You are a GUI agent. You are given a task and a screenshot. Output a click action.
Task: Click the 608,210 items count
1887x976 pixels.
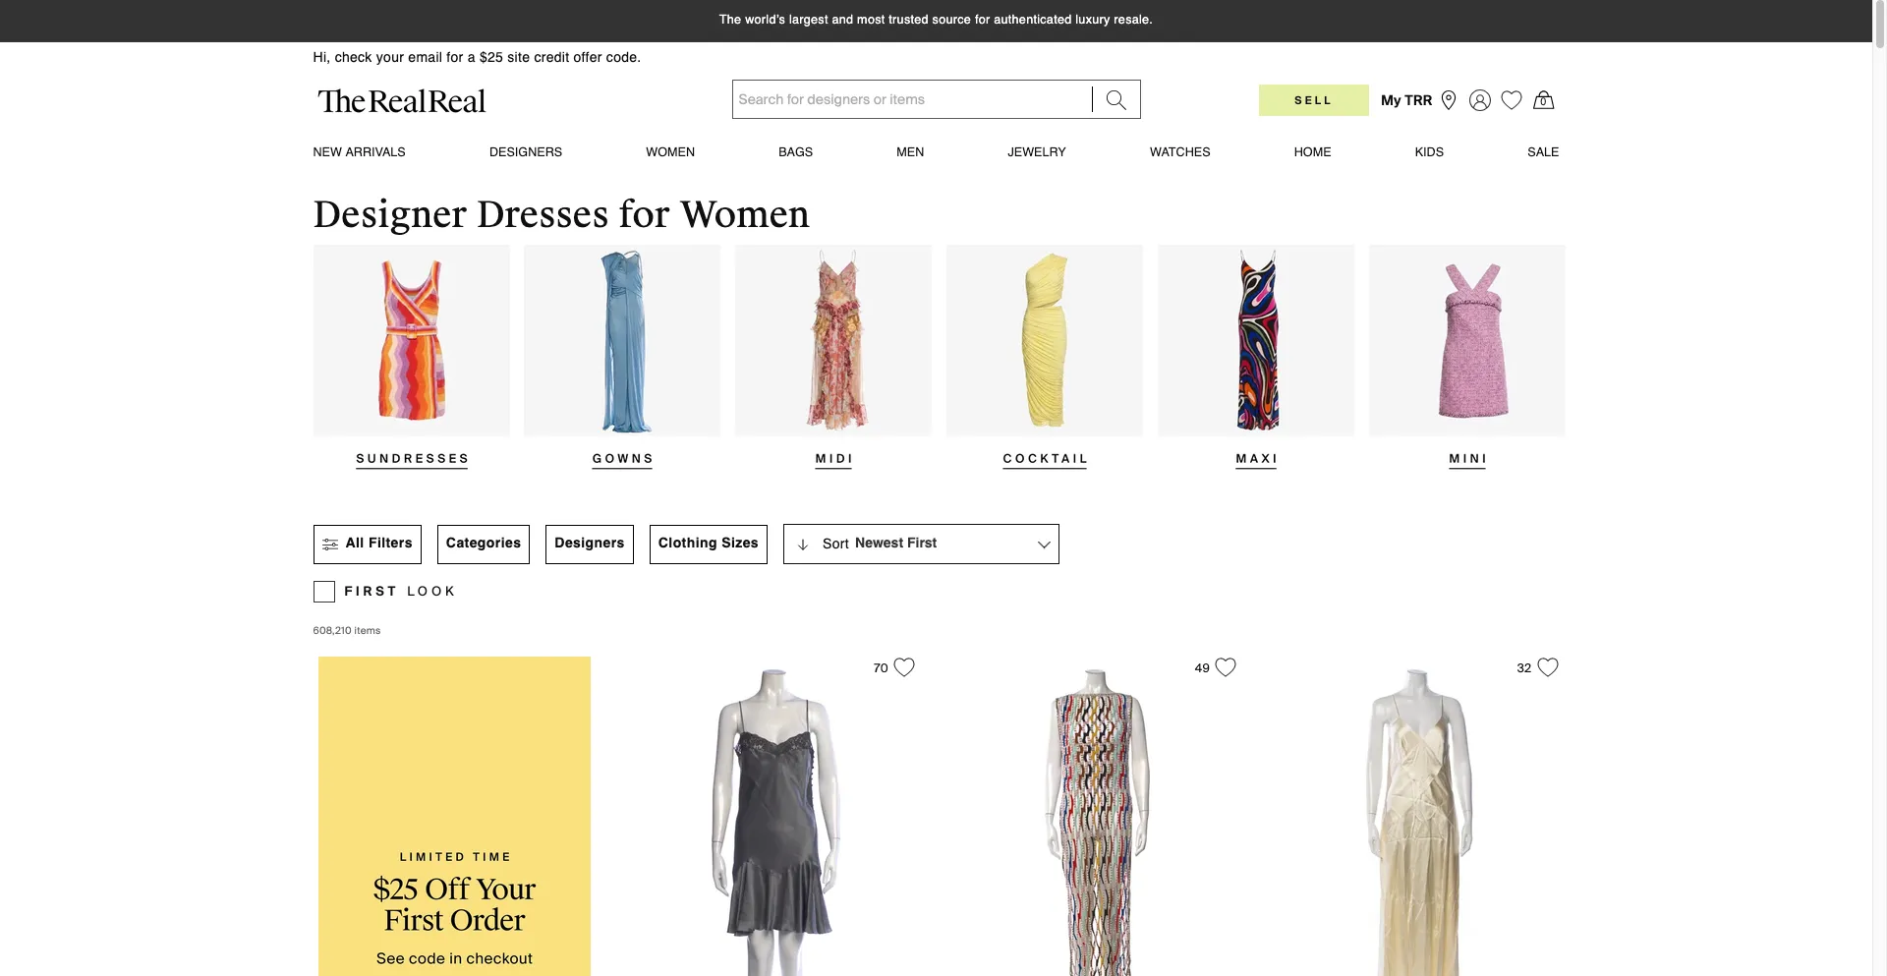tap(347, 631)
